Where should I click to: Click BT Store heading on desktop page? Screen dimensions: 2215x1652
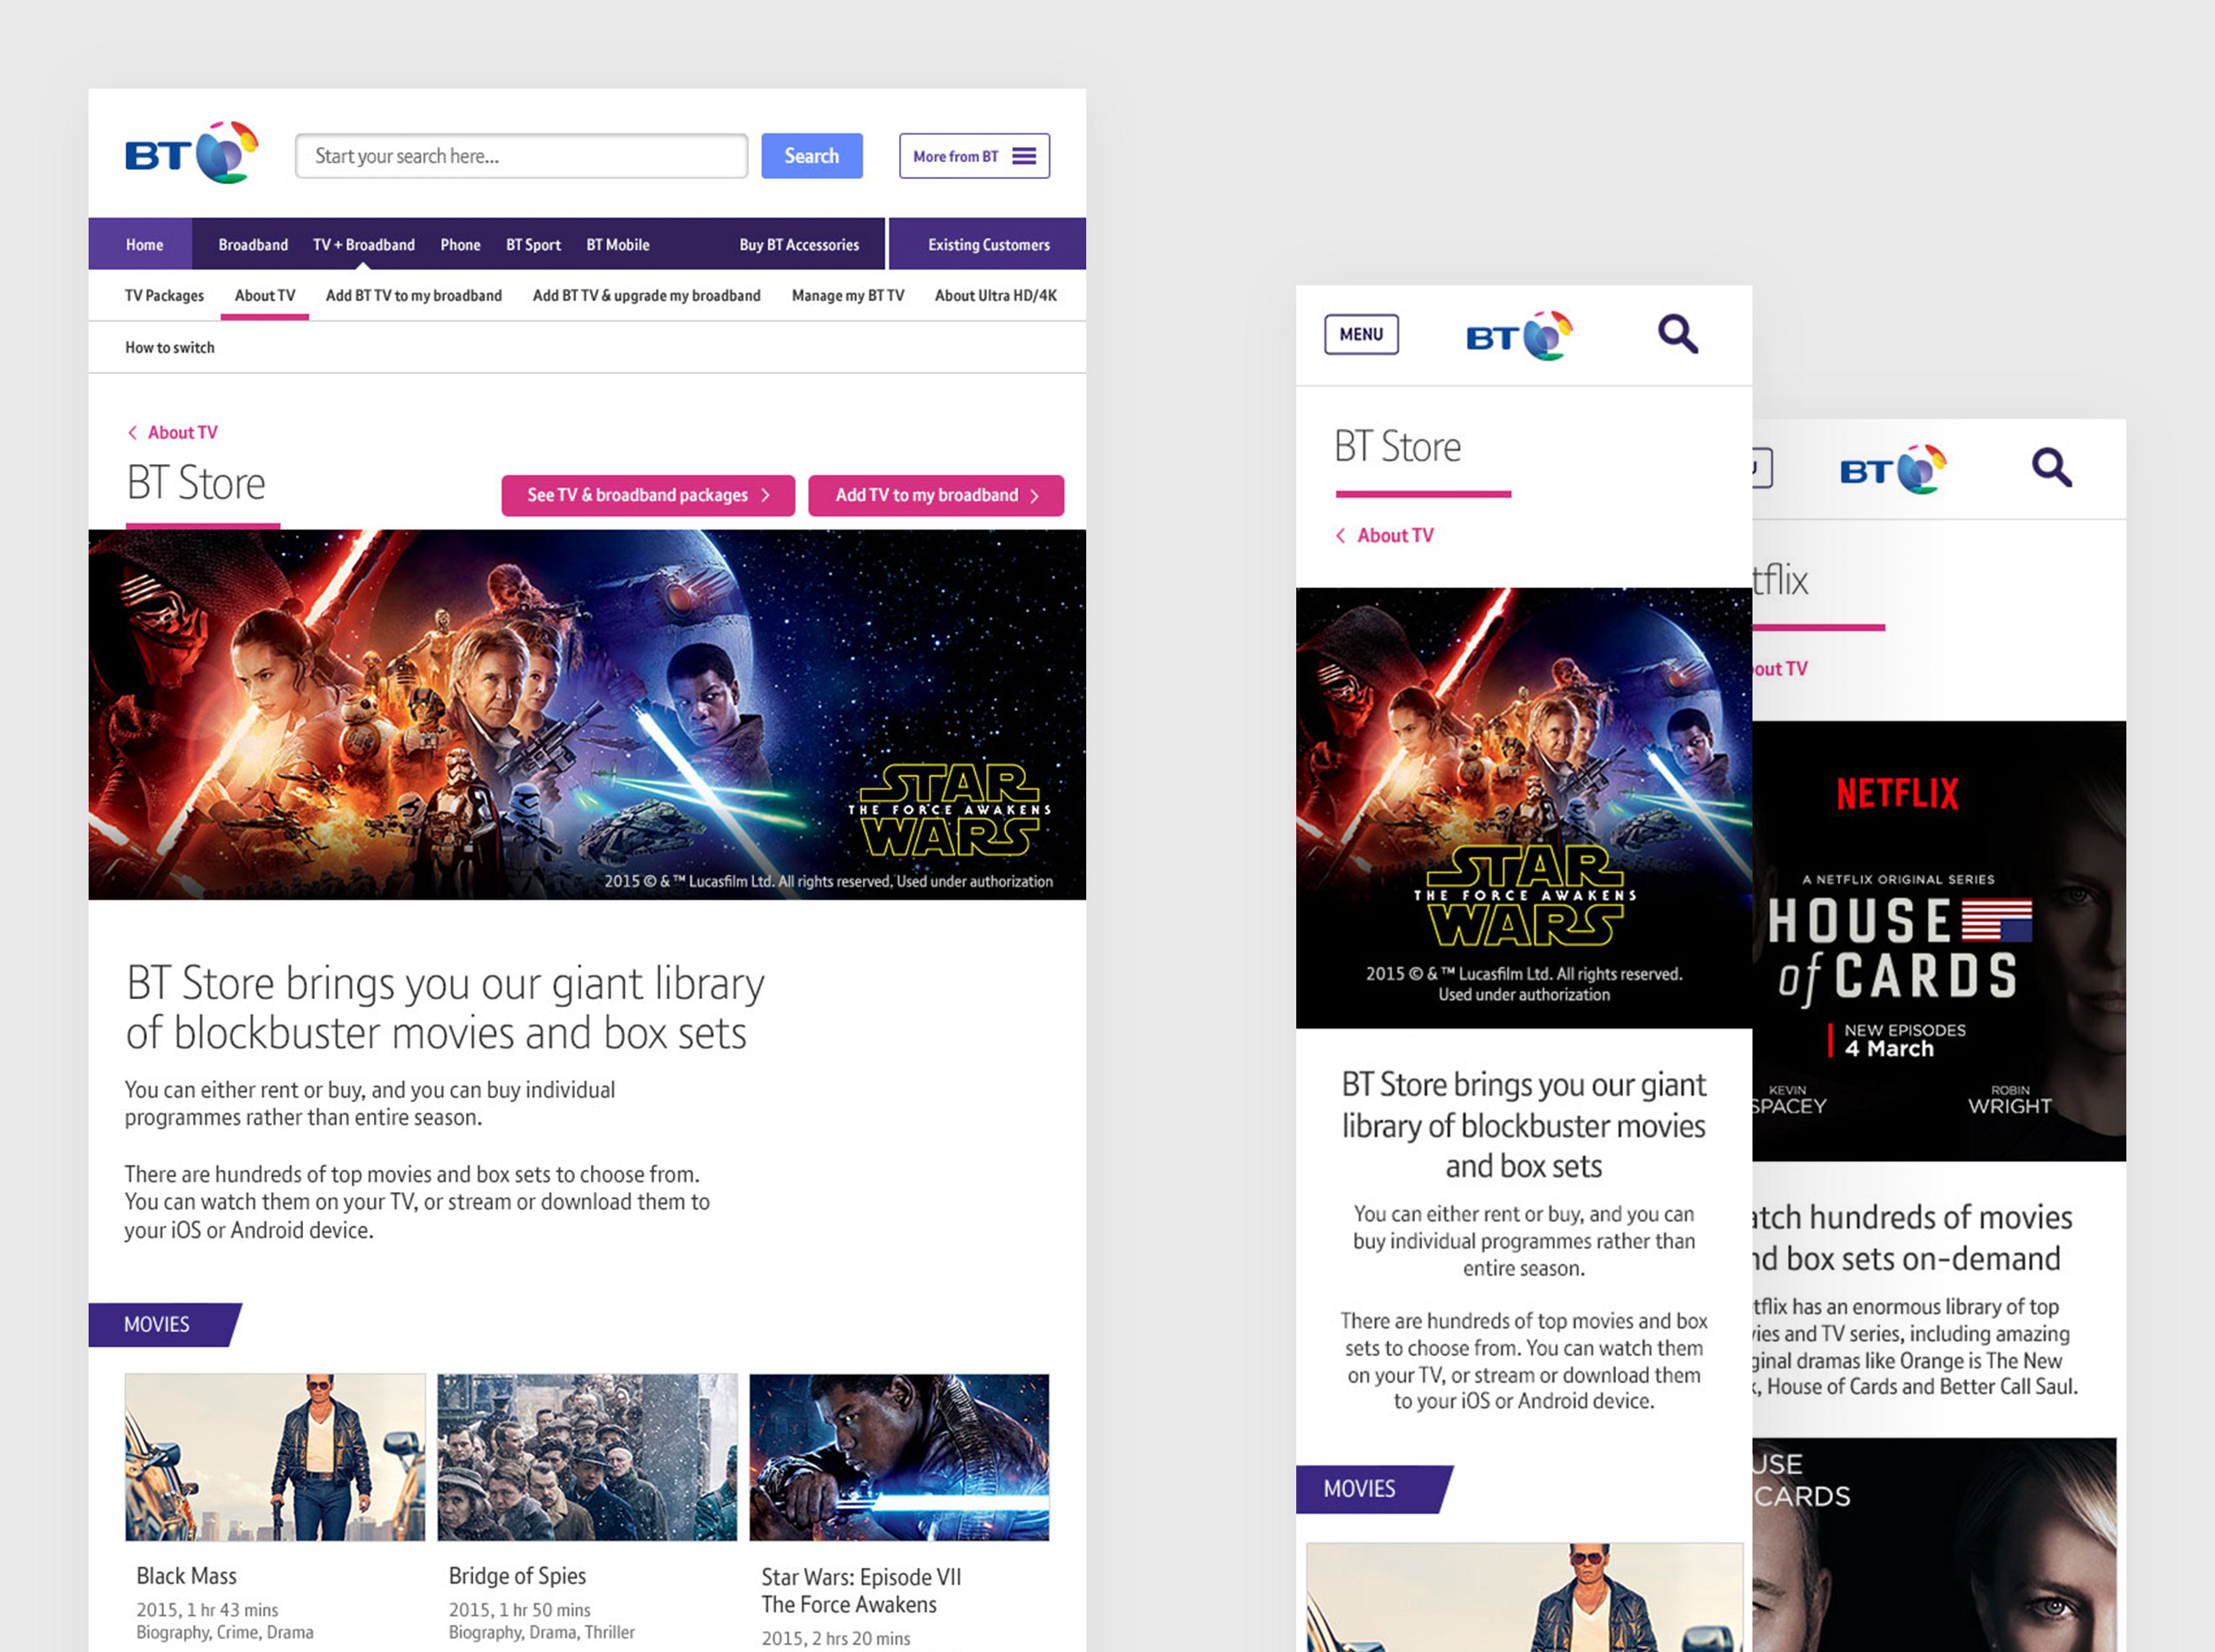coord(196,483)
